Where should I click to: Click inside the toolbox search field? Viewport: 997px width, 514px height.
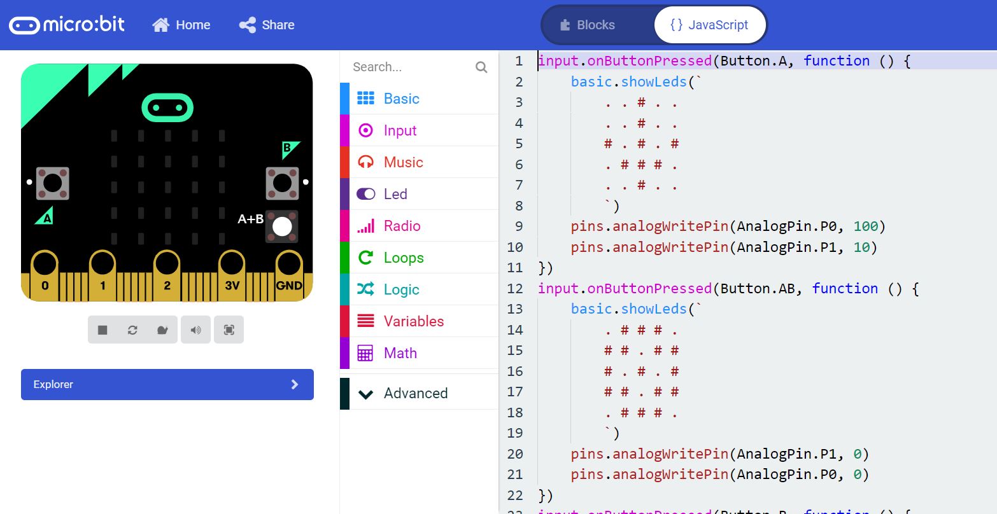pos(407,67)
